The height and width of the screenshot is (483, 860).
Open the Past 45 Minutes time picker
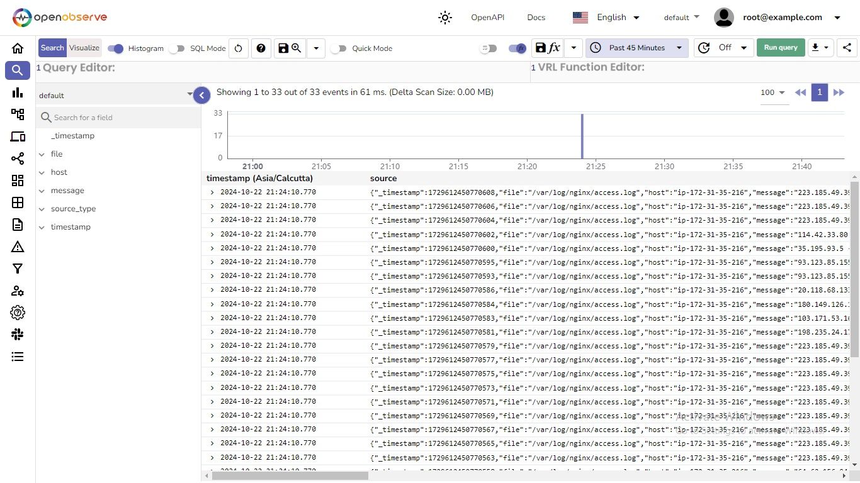click(636, 47)
